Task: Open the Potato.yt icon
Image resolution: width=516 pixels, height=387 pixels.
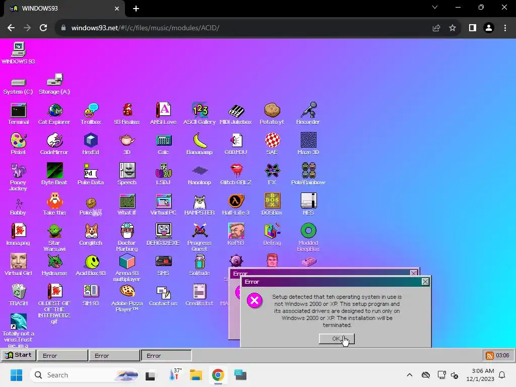Action: [272, 114]
